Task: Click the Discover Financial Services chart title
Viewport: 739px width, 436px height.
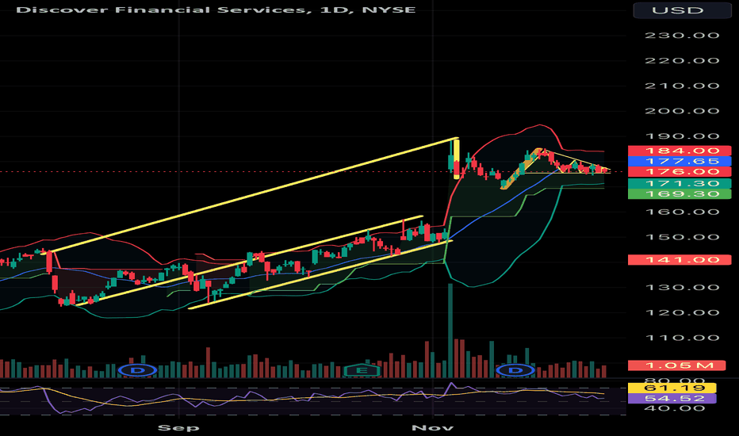Action: pos(216,10)
